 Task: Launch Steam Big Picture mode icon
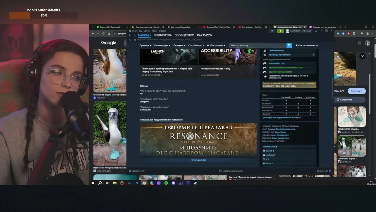click(316, 31)
